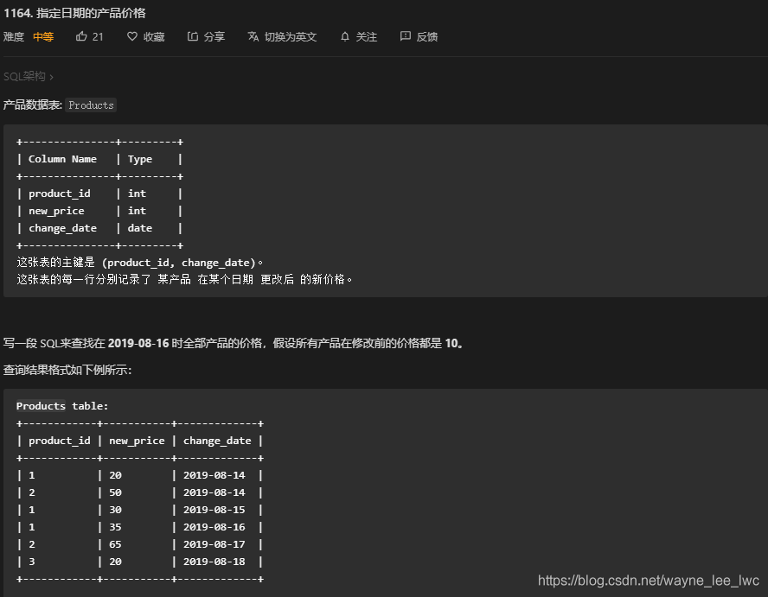Click the like count 21
Viewport: 768px width, 597px height.
tap(98, 36)
